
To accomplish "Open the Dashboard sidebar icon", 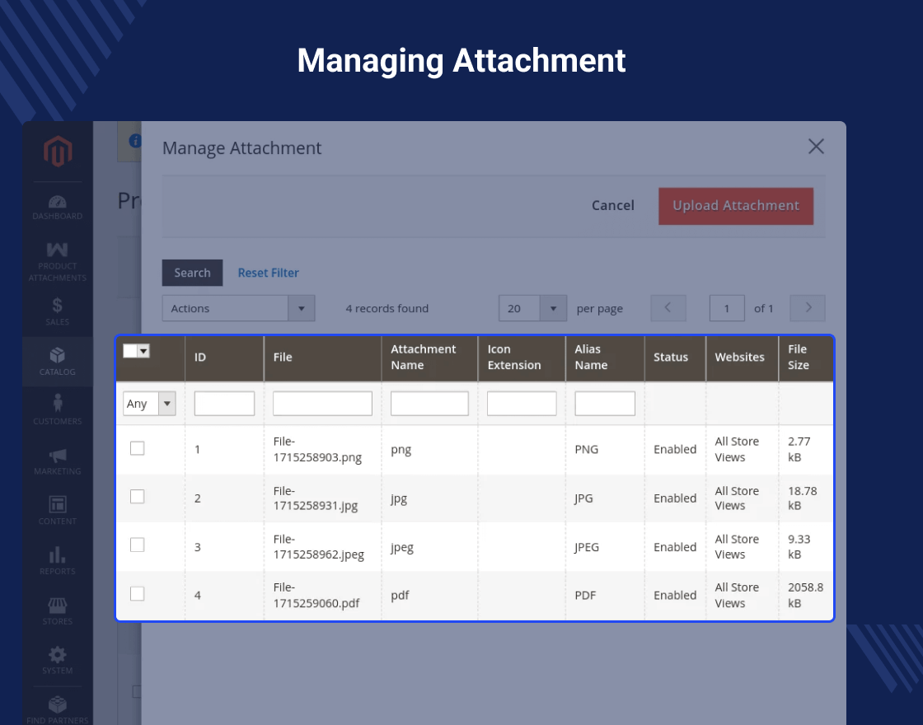I will tap(57, 208).
